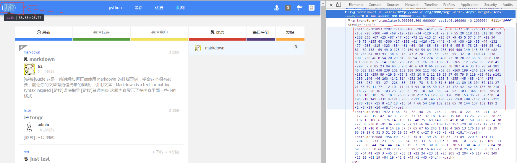Click the broadcast icon before tongc title
Viewport: 517px width, 163px height.
point(26,117)
